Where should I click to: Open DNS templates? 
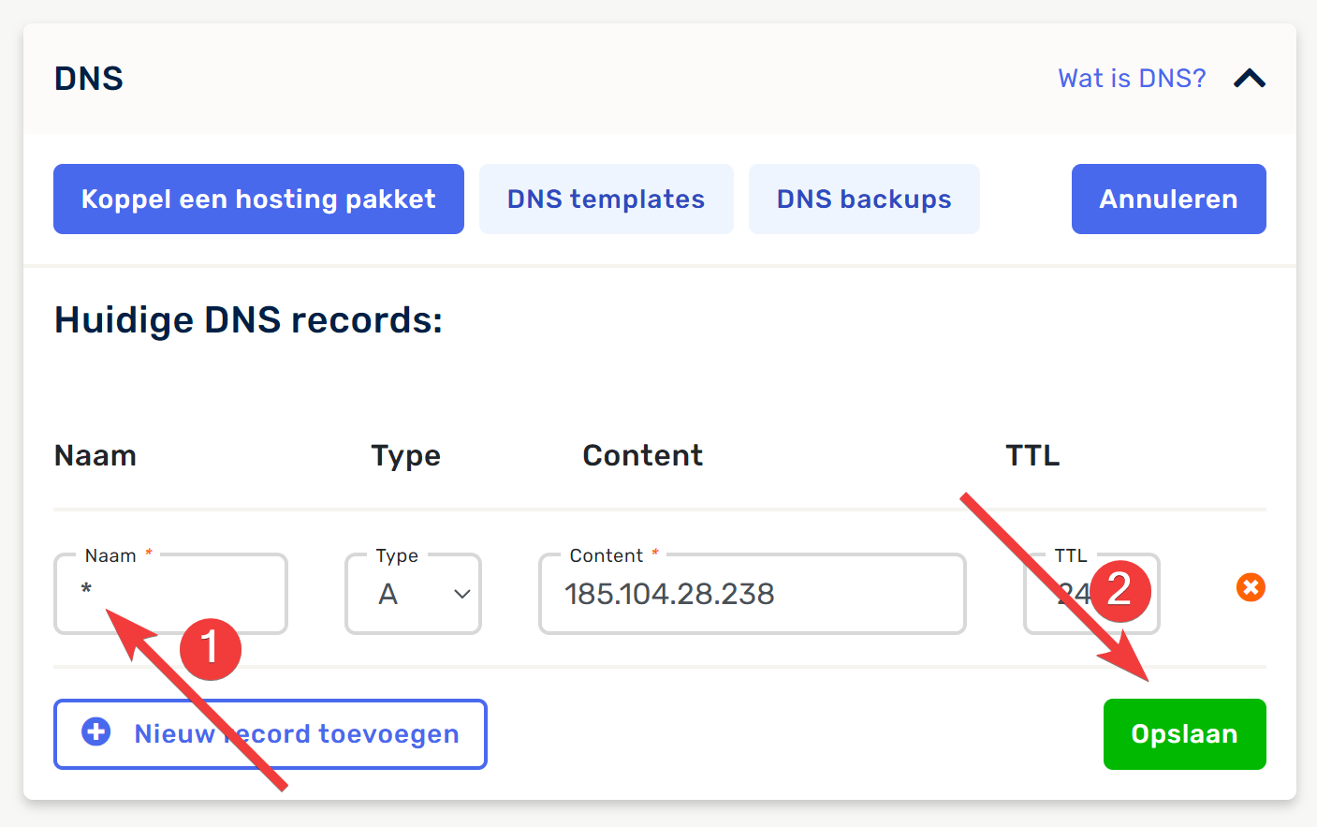click(606, 199)
